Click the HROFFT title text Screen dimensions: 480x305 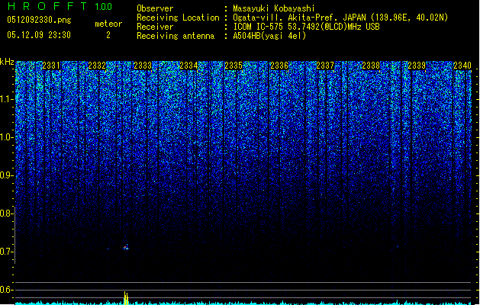(x=47, y=6)
